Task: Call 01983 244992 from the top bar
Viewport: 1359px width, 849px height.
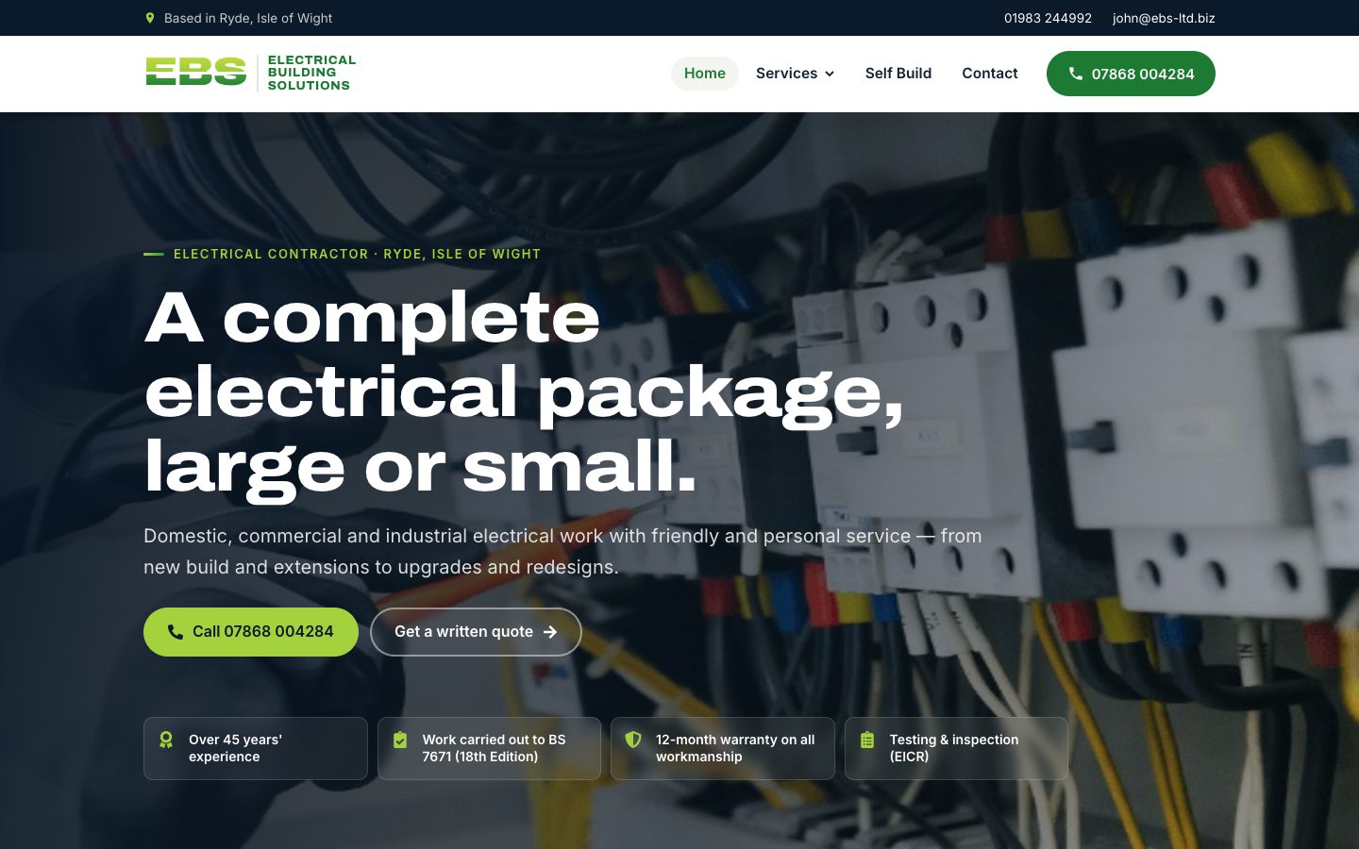Action: [x=1048, y=18]
